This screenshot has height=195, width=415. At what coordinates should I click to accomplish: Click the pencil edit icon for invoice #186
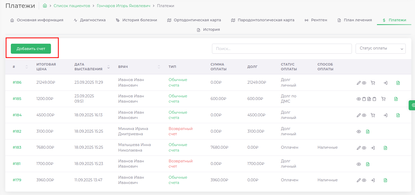[x=359, y=83]
